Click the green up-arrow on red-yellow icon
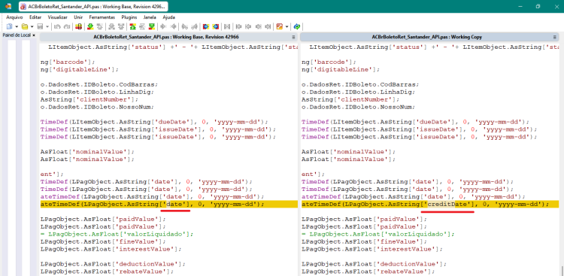This screenshot has height=276, width=564. click(x=132, y=26)
